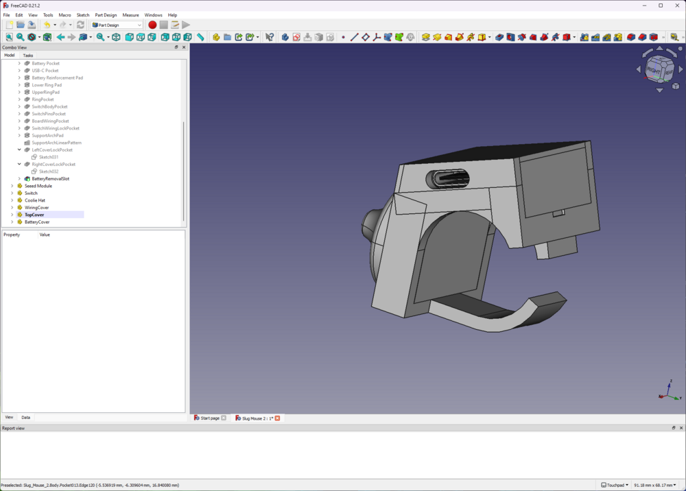Switch to the Start page tab
This screenshot has height=491, width=686.
point(210,418)
